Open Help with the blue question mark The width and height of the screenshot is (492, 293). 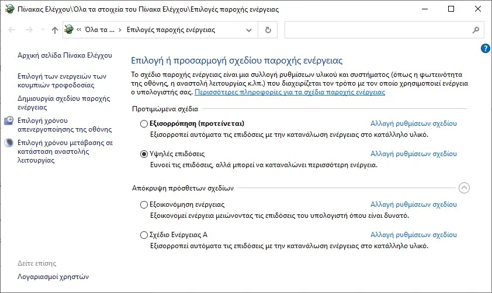coord(485,48)
